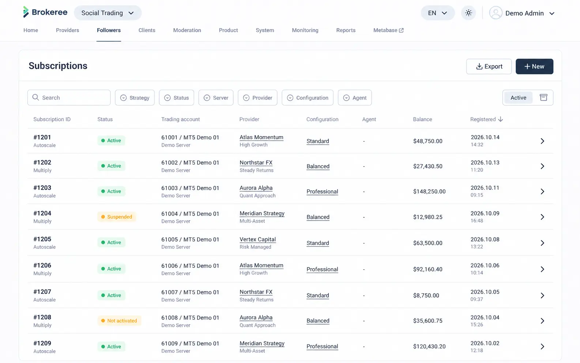Viewport: 580px width, 363px height.
Task: Click the Search input field
Action: pyautogui.click(x=69, y=98)
